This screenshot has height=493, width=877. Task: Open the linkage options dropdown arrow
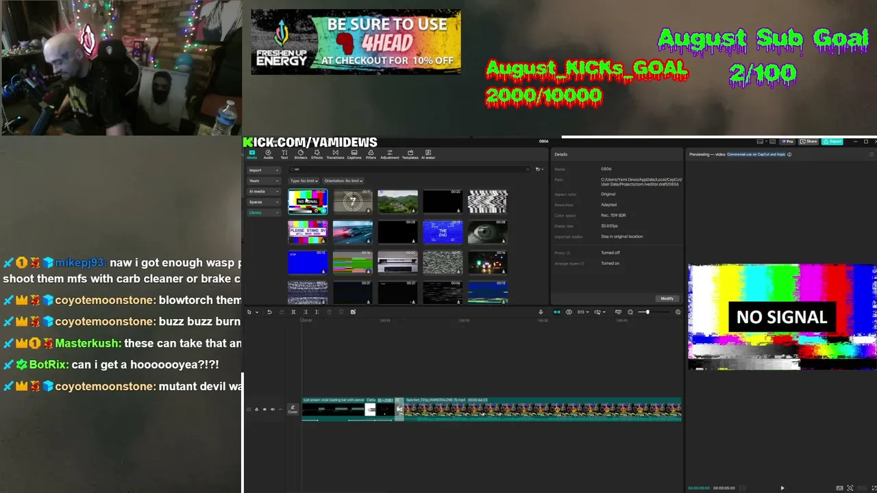[x=586, y=312]
